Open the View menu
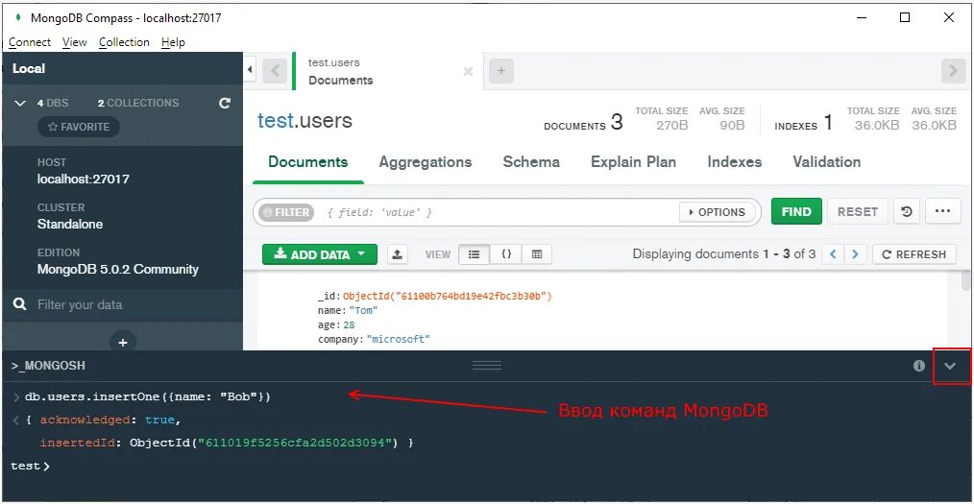Viewport: 974px width, 504px height. click(75, 42)
